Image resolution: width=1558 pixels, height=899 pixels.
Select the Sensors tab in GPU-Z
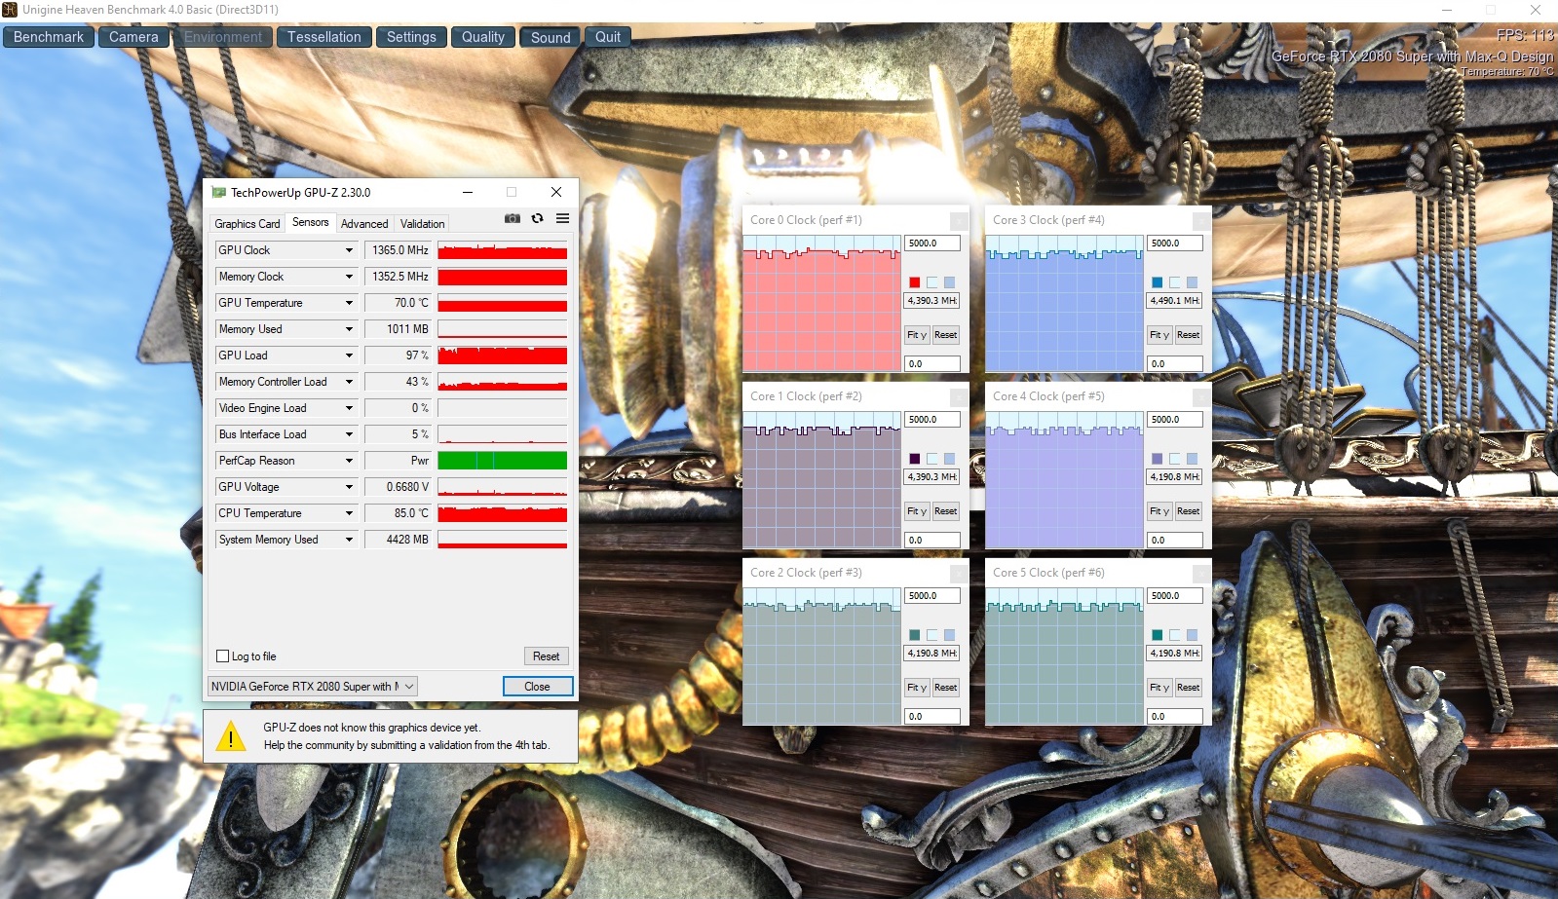311,222
